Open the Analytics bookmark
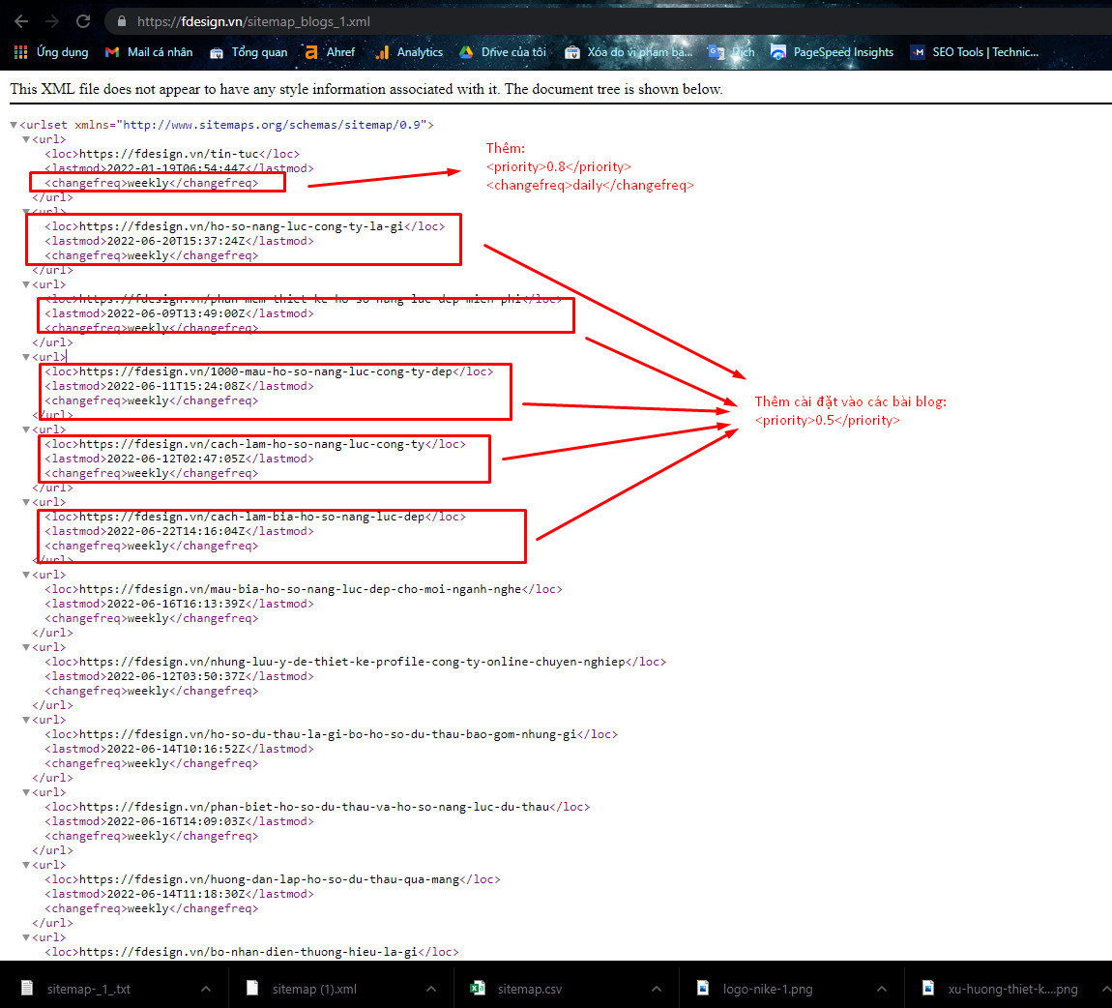 pyautogui.click(x=409, y=52)
